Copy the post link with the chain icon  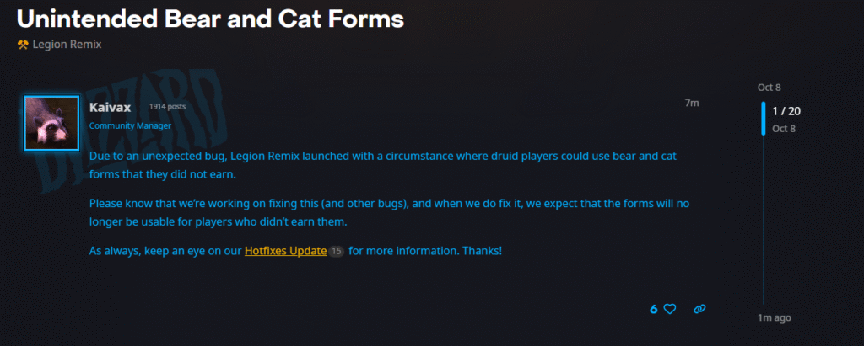coord(699,309)
